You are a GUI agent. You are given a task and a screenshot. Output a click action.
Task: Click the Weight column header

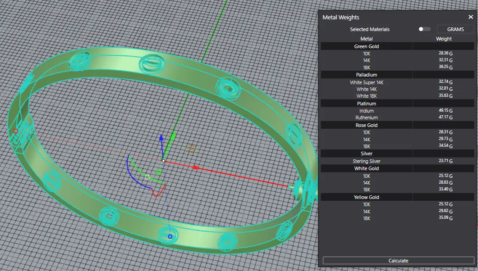click(444, 39)
